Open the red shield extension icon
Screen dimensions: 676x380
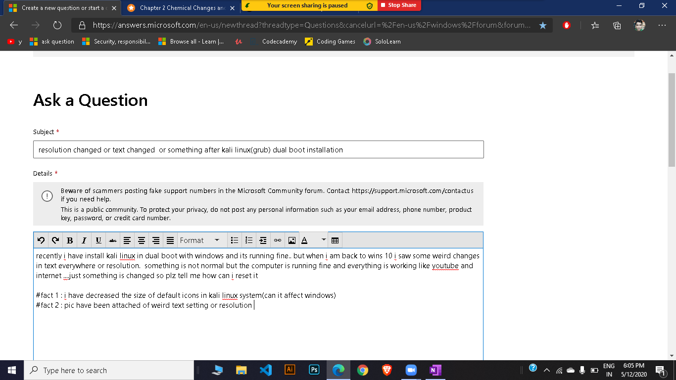click(x=567, y=25)
